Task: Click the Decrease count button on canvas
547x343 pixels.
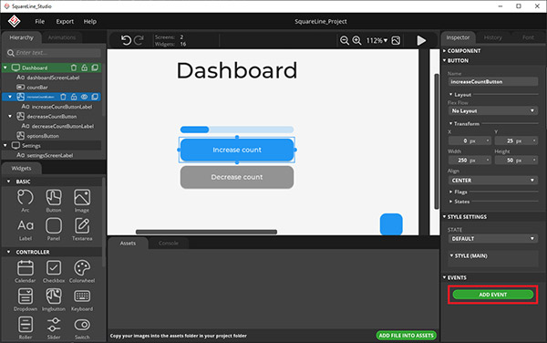Action: (237, 177)
